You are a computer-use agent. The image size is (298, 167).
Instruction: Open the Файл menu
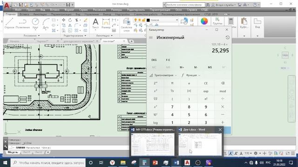point(18,10)
